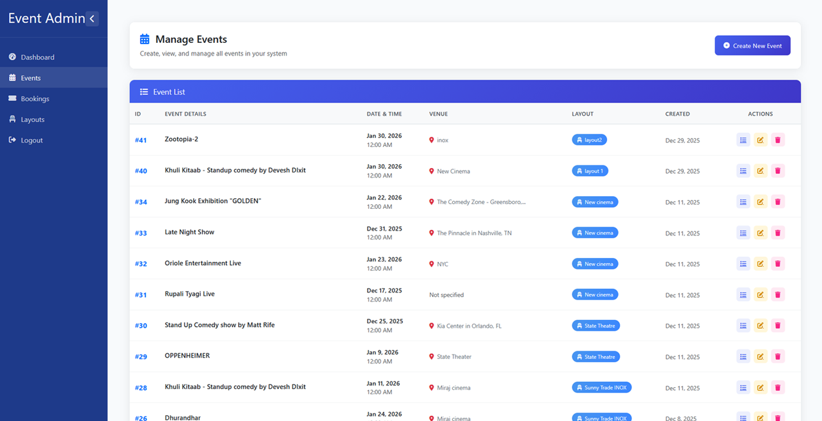View list details for event #40
Image resolution: width=822 pixels, height=421 pixels.
click(743, 171)
